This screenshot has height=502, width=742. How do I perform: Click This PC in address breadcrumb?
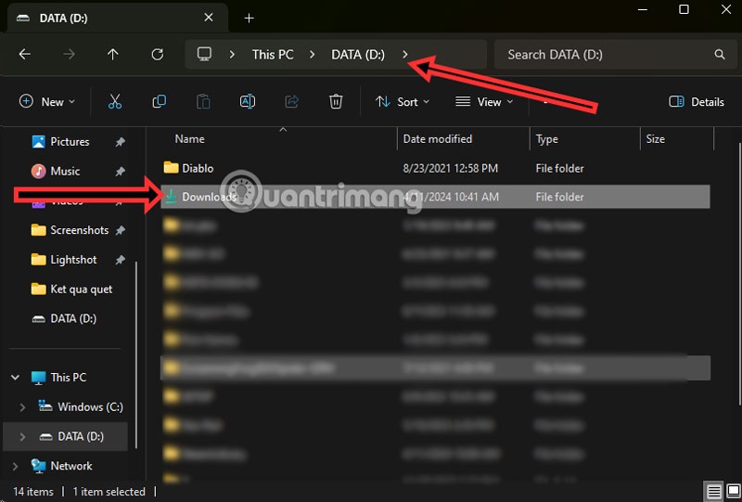273,55
